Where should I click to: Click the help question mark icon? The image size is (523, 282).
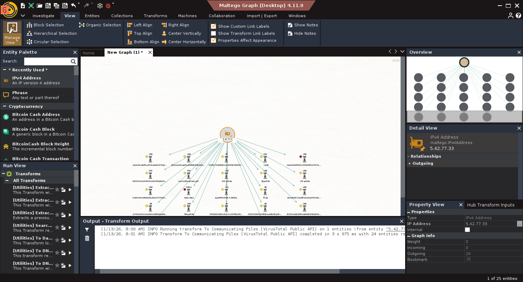pyautogui.click(x=518, y=15)
